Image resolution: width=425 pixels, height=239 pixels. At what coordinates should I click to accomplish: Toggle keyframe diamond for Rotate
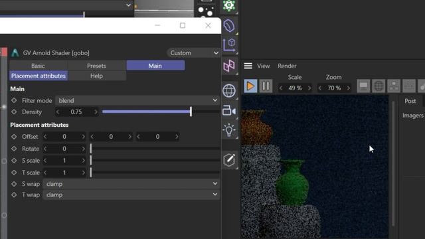[14, 149]
